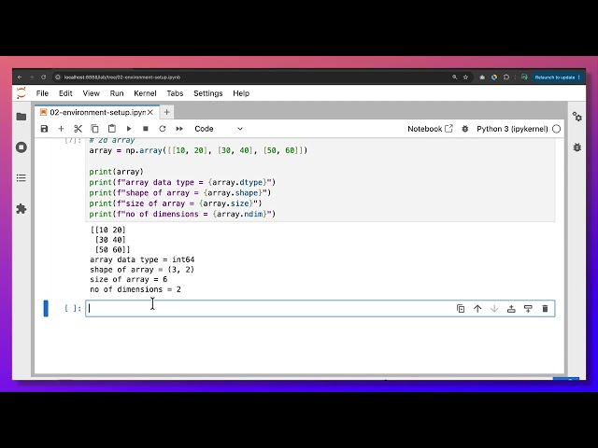Click output 'size of array = 6'

129,280
